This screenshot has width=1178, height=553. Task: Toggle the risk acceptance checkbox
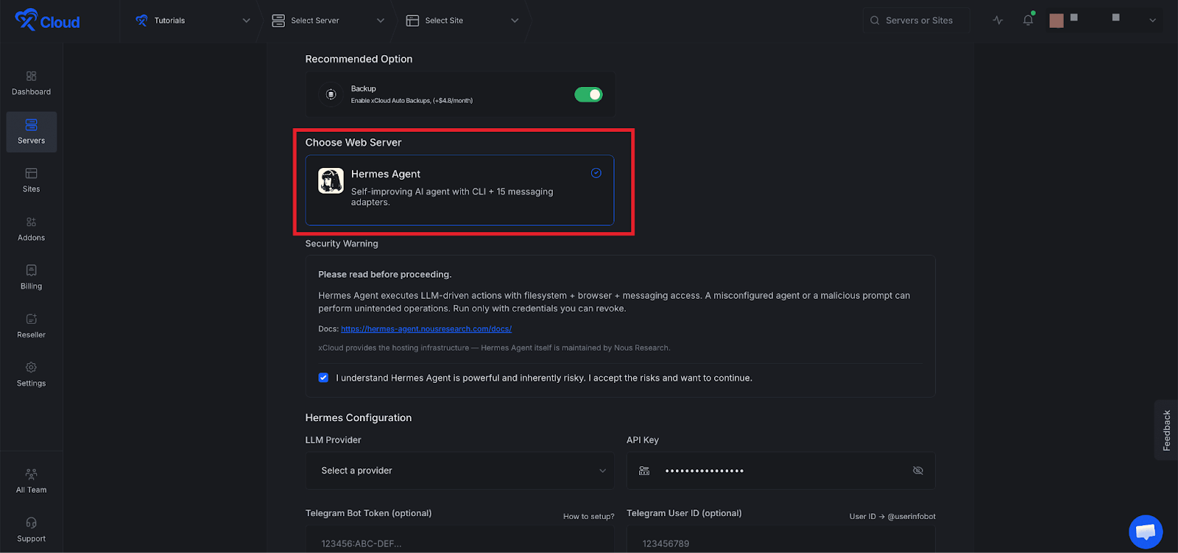pyautogui.click(x=323, y=378)
